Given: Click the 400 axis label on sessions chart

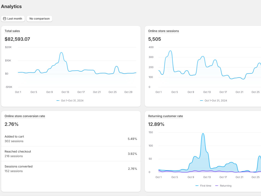Looking at the screenshot, I should click(151, 47).
